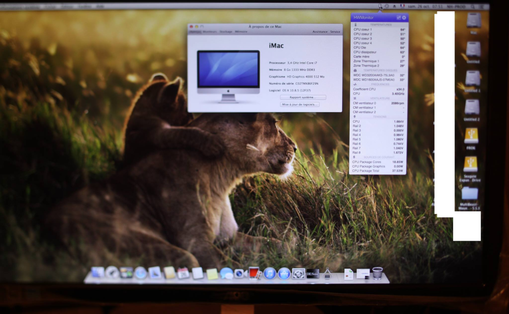The height and width of the screenshot is (314, 509).
Task: Click Mise à jour de logiciels button
Action: (300, 104)
